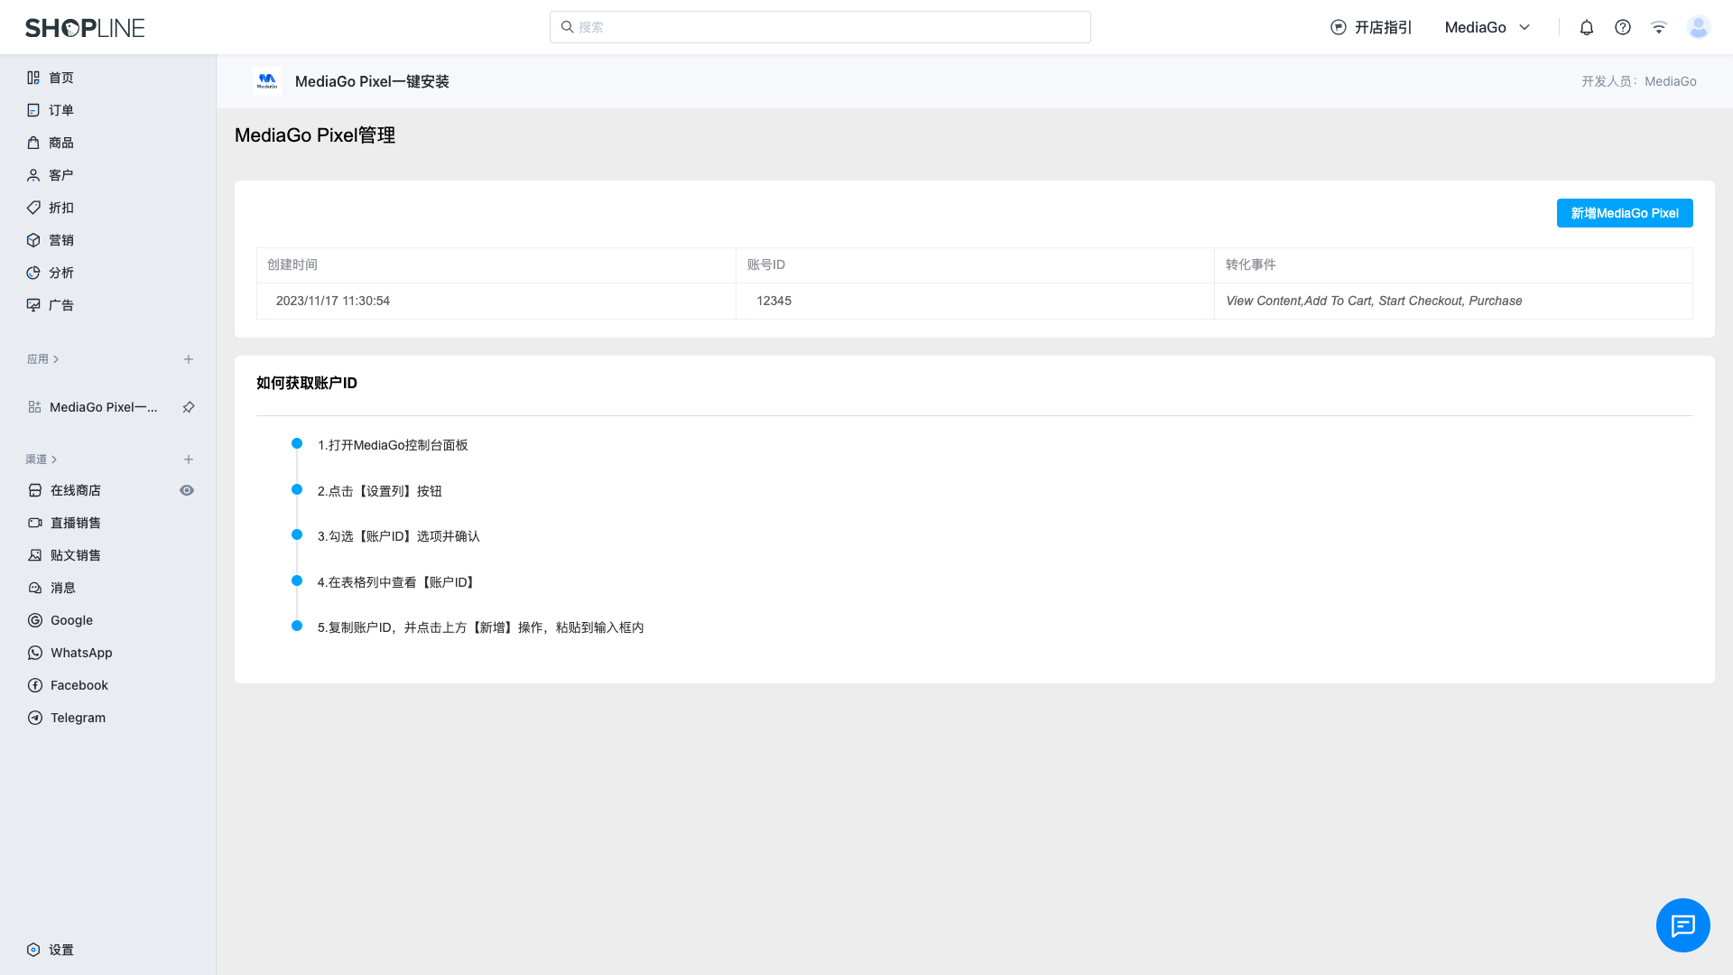Open 设置 at the sidebar bottom
1733x975 pixels.
click(x=60, y=950)
